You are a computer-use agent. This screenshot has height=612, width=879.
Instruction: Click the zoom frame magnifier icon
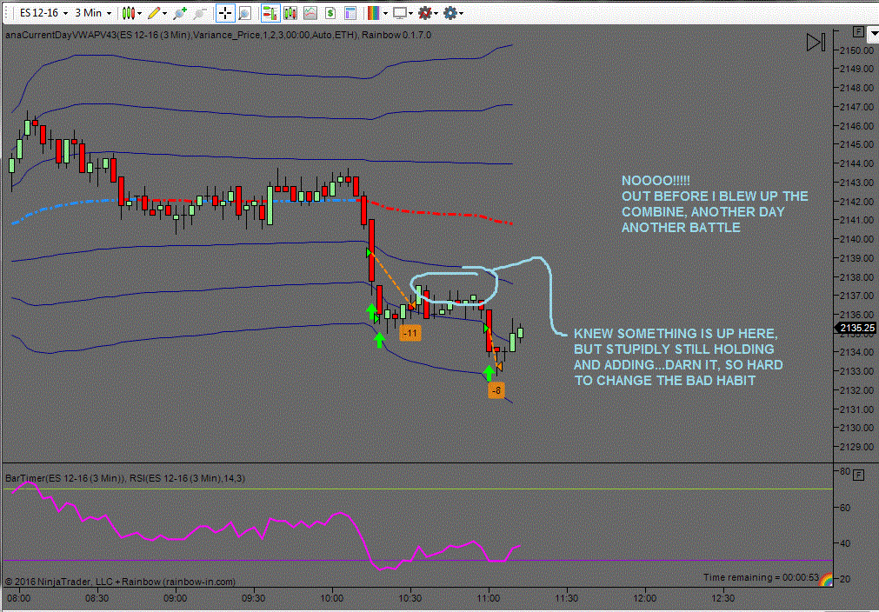tap(244, 13)
